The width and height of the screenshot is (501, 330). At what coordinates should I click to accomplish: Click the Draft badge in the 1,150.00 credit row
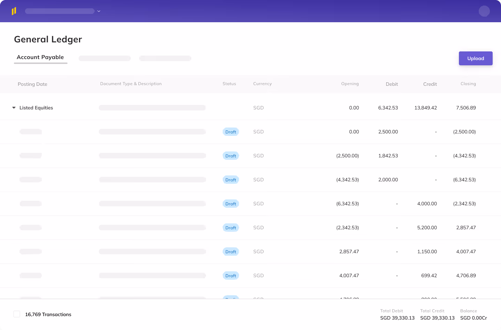tap(231, 251)
